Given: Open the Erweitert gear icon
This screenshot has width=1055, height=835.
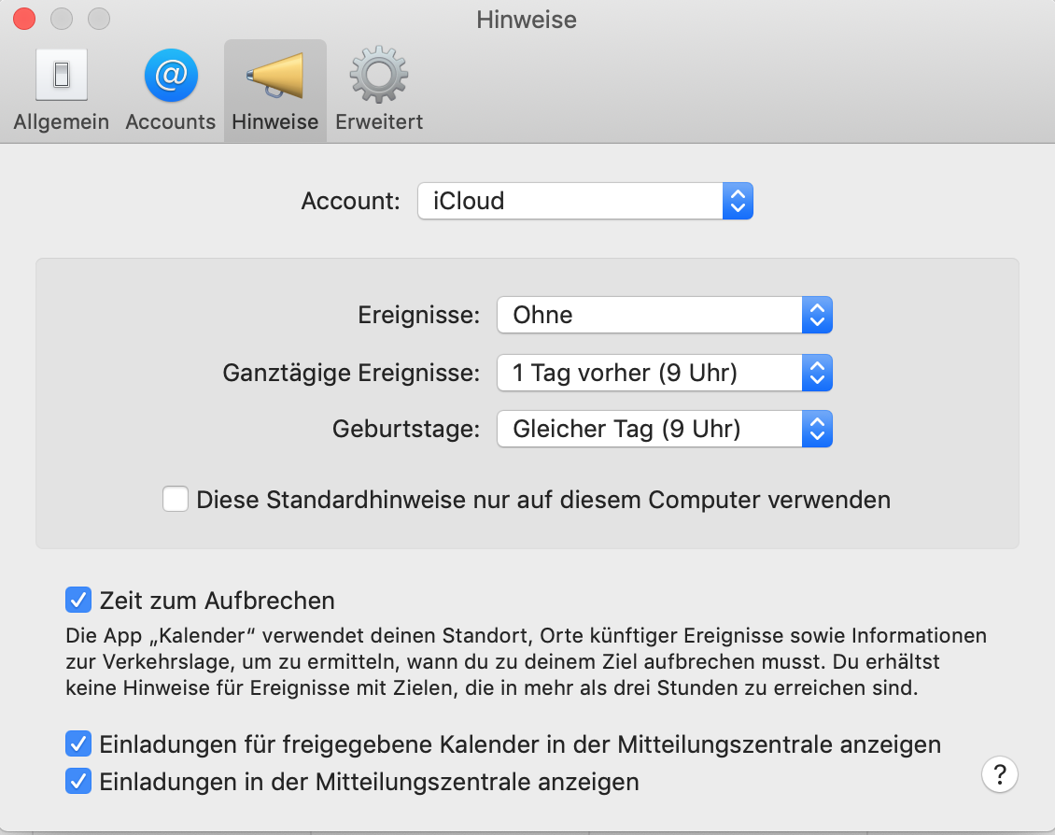Looking at the screenshot, I should [378, 75].
